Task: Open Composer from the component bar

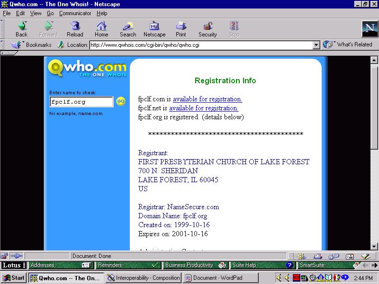Action: [366, 256]
